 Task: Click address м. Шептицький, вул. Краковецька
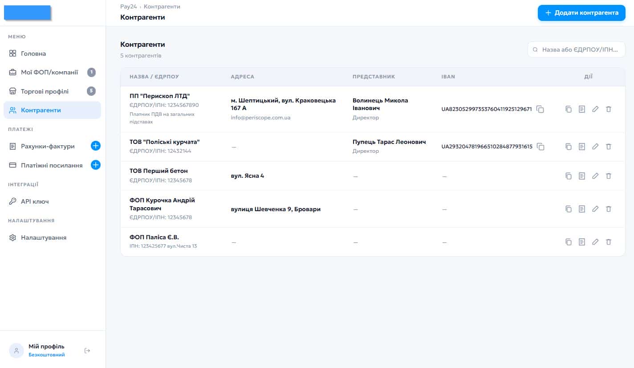283,104
